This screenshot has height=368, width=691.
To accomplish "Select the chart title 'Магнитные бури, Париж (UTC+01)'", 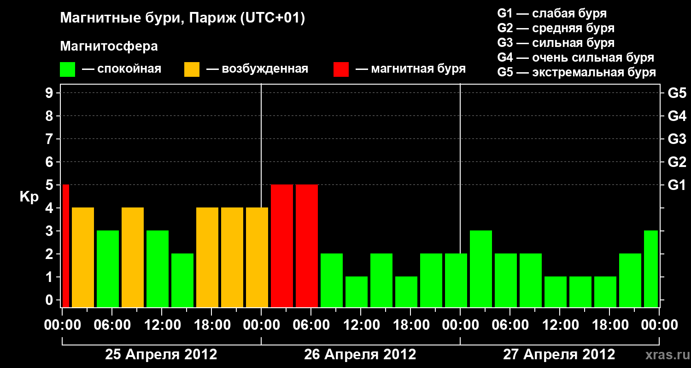I will (x=182, y=18).
